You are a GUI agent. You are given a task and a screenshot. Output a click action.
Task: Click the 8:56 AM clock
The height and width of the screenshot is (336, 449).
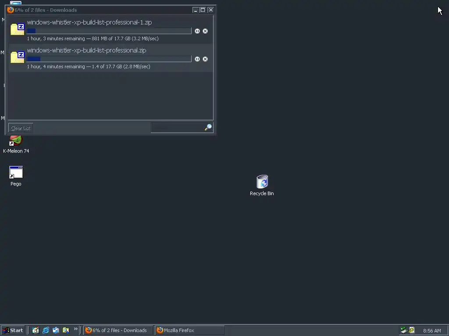pos(432,331)
